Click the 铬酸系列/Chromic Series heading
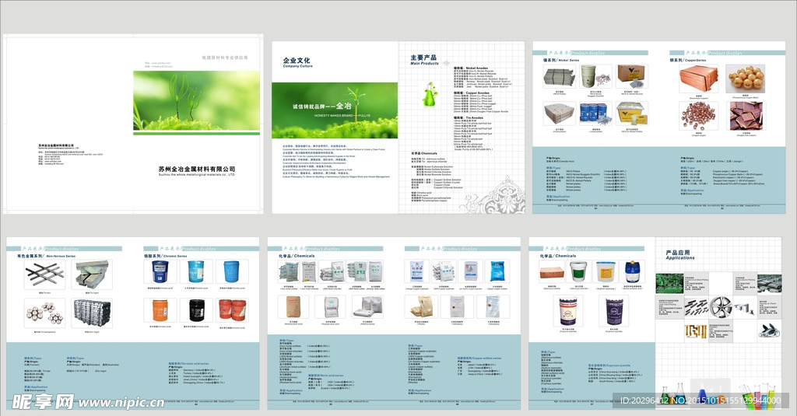Image resolution: width=797 pixels, height=416 pixels. 165,256
